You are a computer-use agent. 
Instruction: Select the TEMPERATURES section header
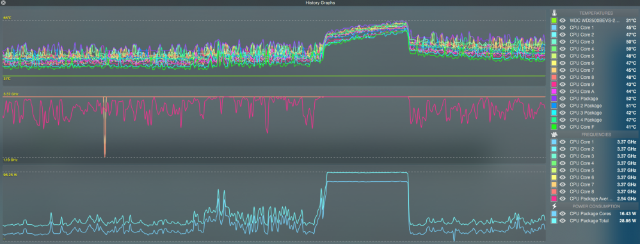(x=596, y=13)
